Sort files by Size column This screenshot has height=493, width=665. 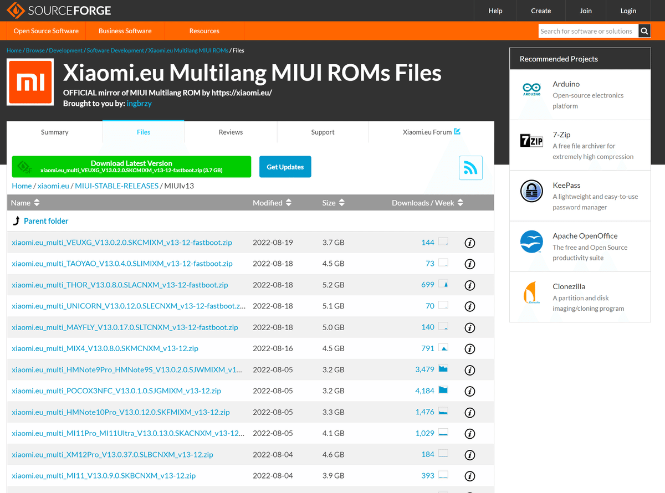coord(334,203)
